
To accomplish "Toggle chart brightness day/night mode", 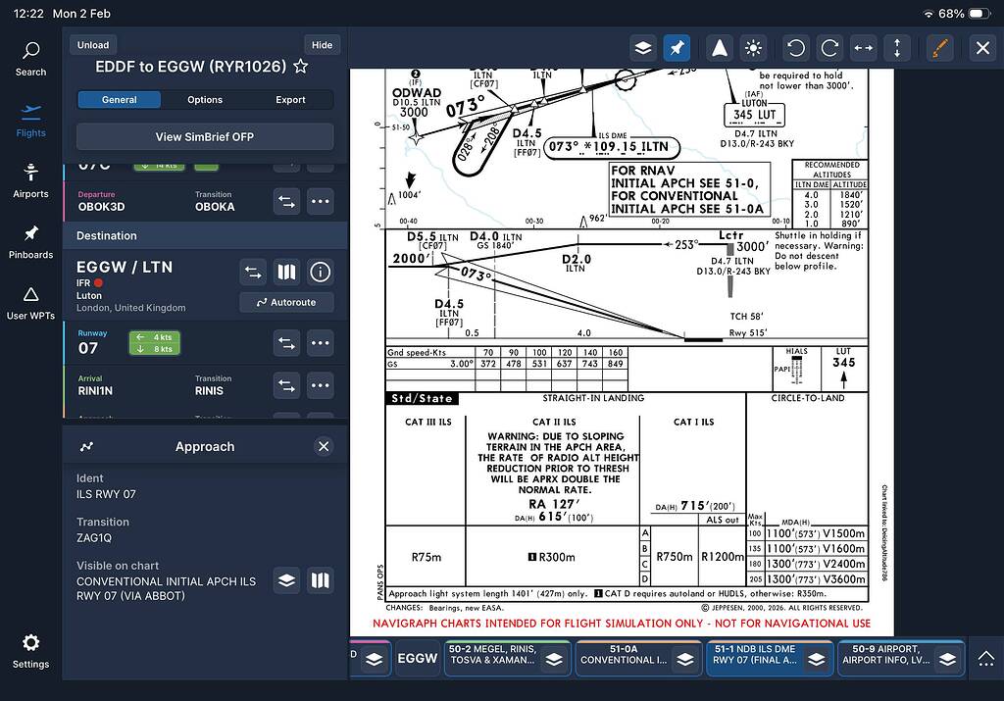I will coord(754,48).
